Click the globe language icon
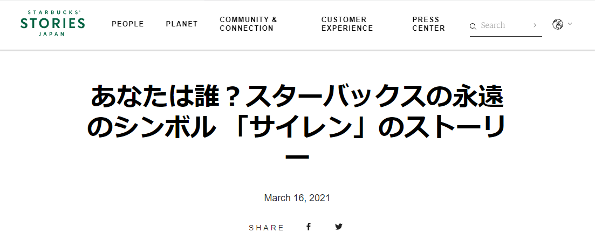This screenshot has width=595, height=246. pos(558,24)
